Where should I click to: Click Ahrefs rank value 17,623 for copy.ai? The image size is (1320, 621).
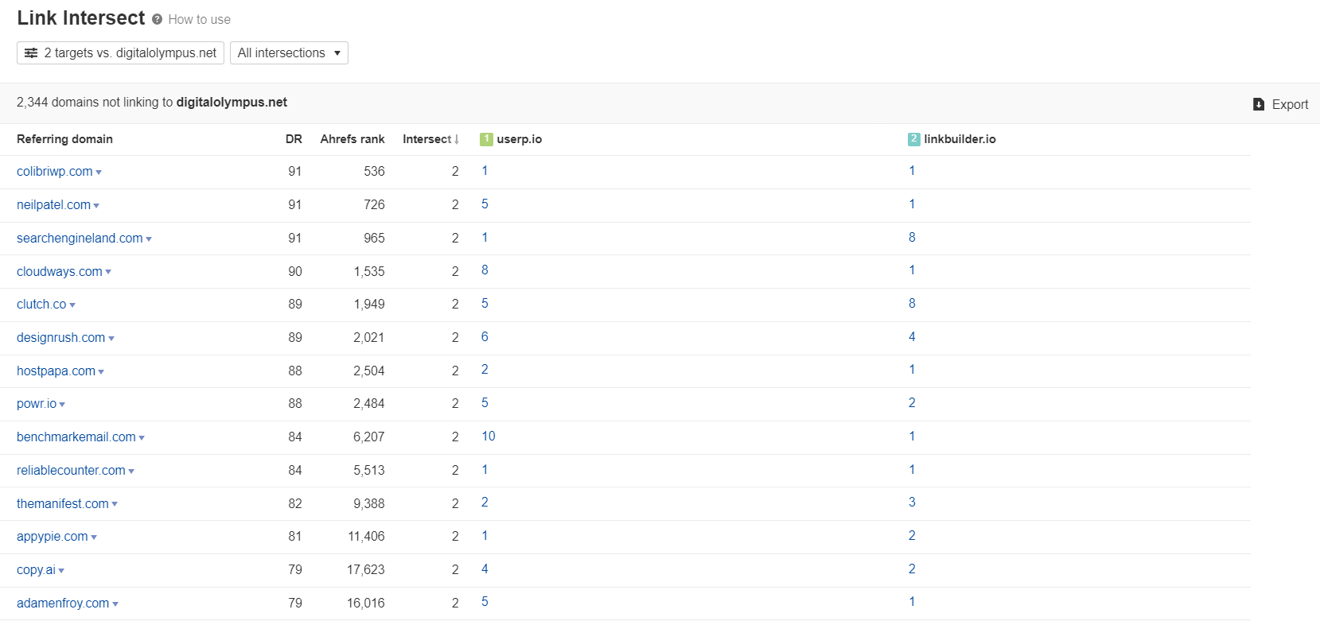(x=366, y=570)
